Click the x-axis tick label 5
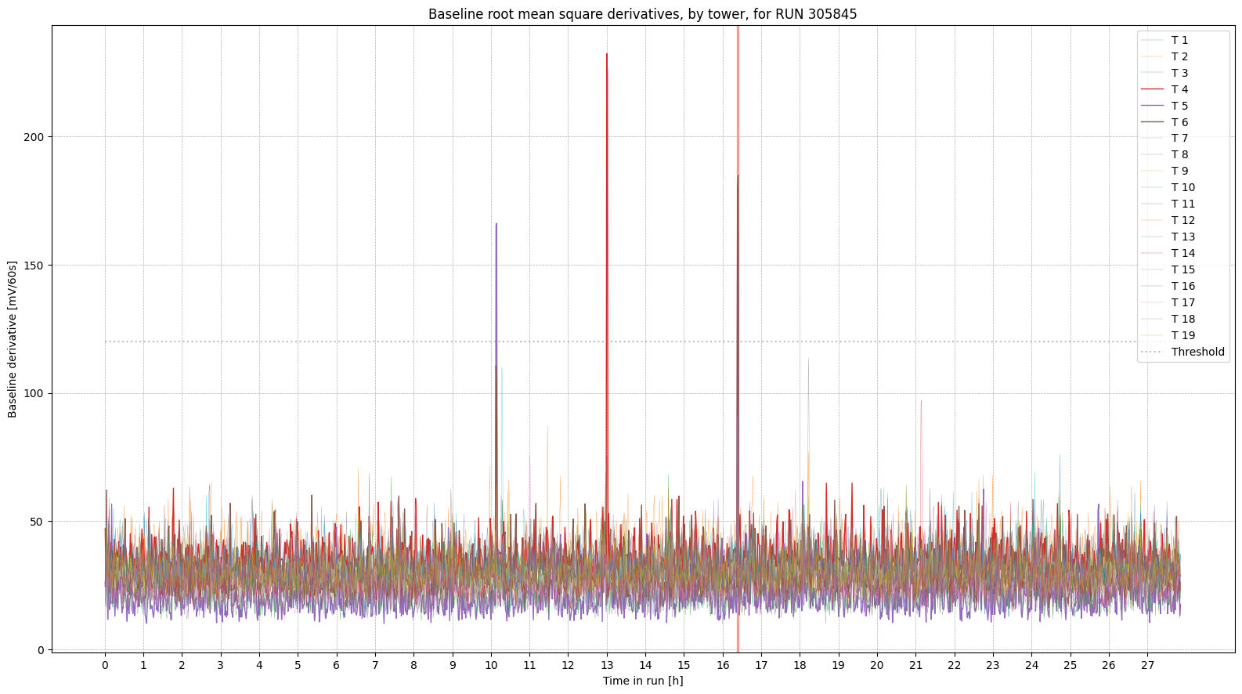 click(298, 665)
